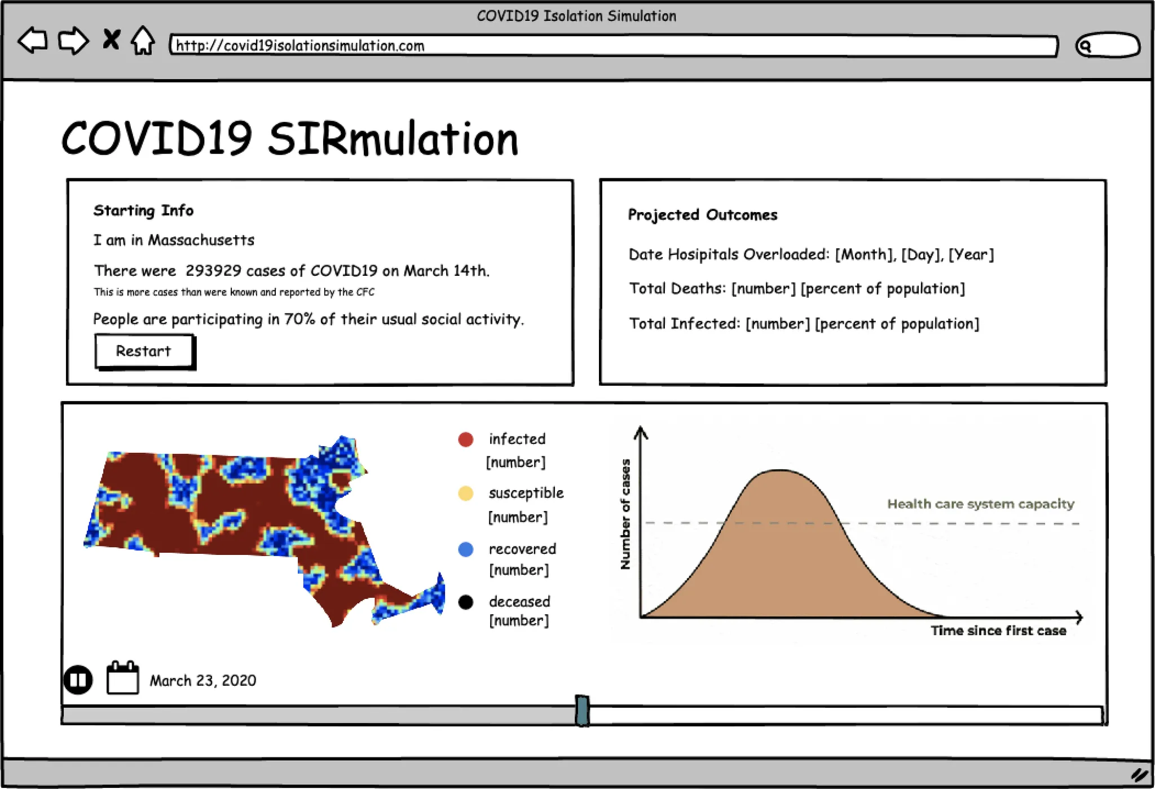
Task: Click 'Total Deaths' outcome line
Action: (797, 289)
